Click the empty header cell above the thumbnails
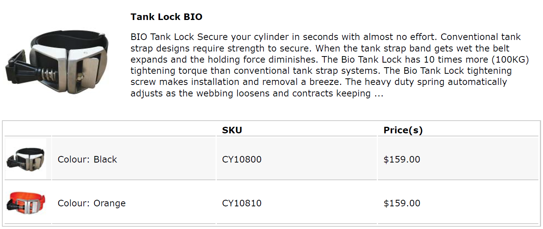Viewport: 543px width, 229px height. click(28, 130)
